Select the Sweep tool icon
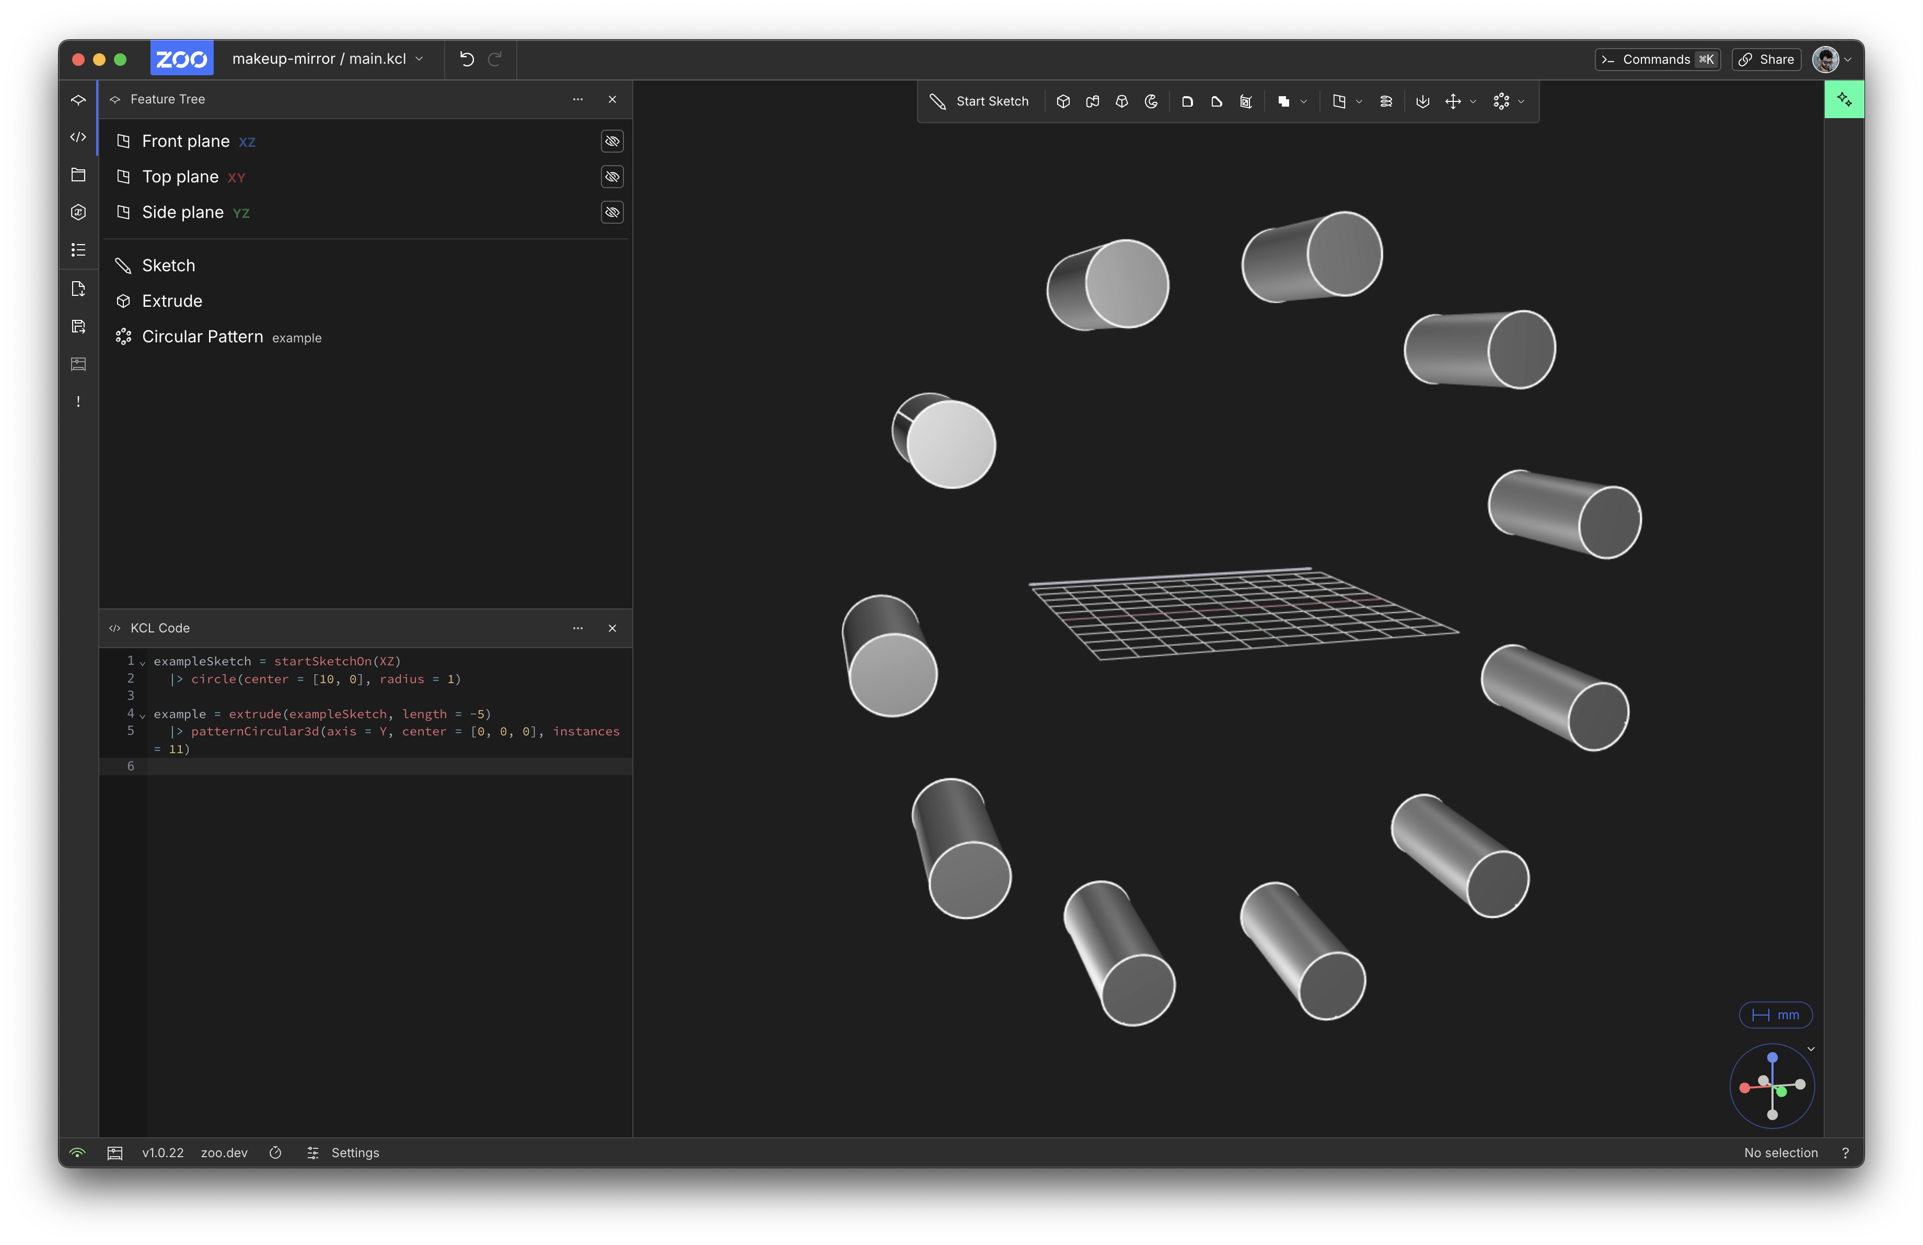The height and width of the screenshot is (1245, 1923). [1092, 102]
